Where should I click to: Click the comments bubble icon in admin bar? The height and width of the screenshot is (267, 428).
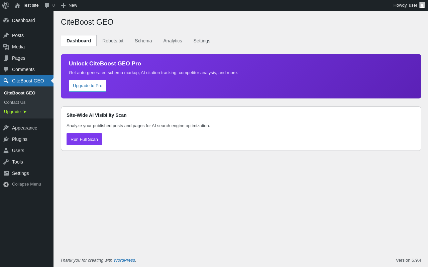point(47,5)
